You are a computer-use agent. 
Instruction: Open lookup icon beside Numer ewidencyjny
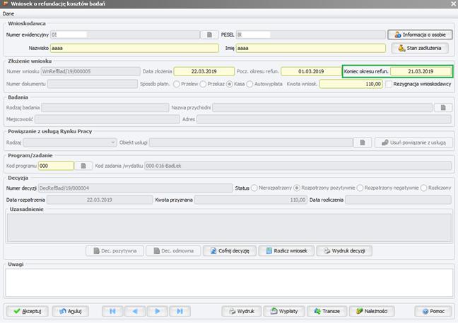tap(209, 35)
